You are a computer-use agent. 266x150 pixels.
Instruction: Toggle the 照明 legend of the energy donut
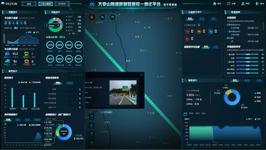(258, 93)
